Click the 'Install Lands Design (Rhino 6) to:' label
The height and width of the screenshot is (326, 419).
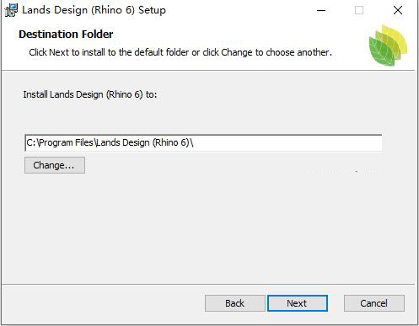coord(90,94)
